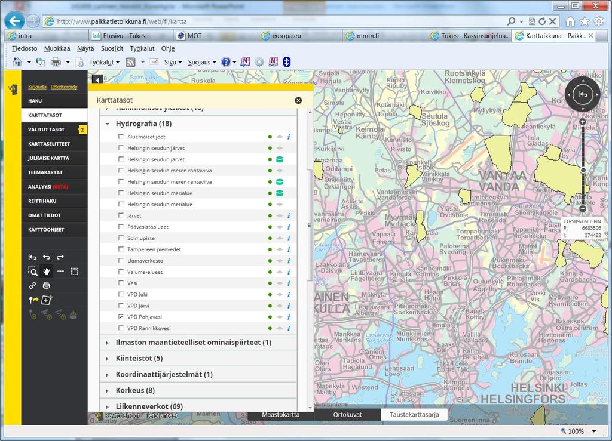The width and height of the screenshot is (612, 441).
Task: Open the Tiedosto menu
Action: 25,48
